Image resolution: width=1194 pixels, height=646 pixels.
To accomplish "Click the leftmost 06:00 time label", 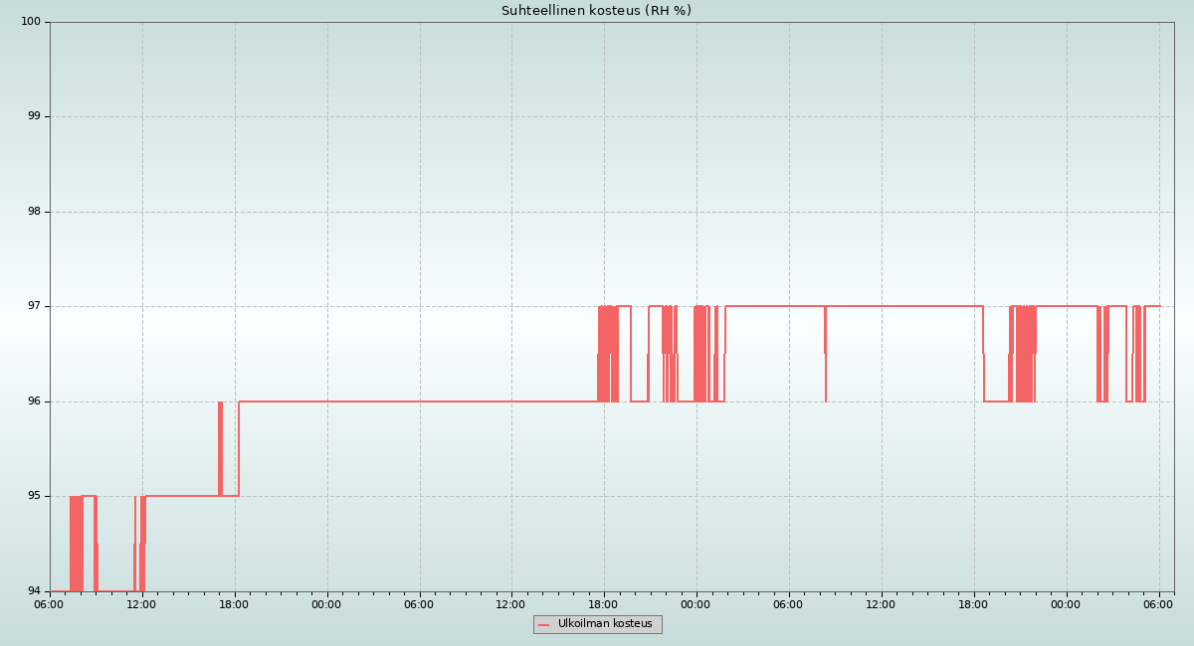I will (50, 604).
